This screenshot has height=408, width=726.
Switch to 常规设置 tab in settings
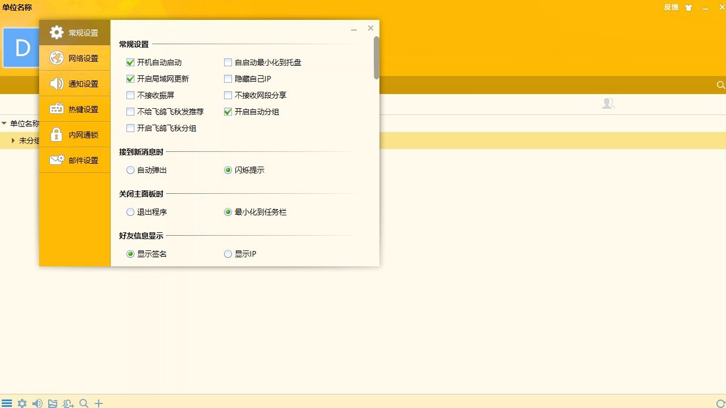[x=74, y=32]
